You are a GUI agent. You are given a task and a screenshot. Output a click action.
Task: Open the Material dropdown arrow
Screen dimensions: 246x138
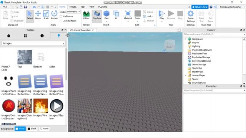pos(128,21)
